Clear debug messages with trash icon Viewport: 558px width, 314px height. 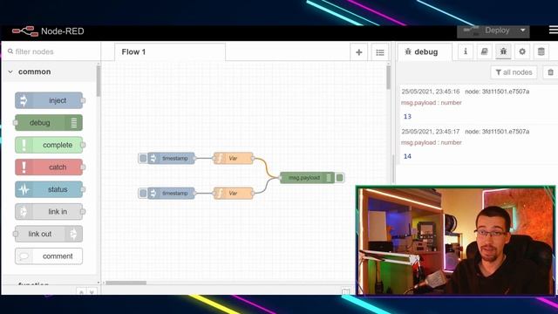click(550, 72)
